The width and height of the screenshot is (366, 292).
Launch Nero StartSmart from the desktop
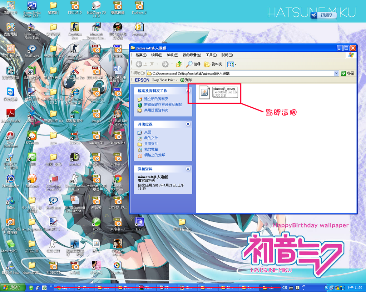10,139
